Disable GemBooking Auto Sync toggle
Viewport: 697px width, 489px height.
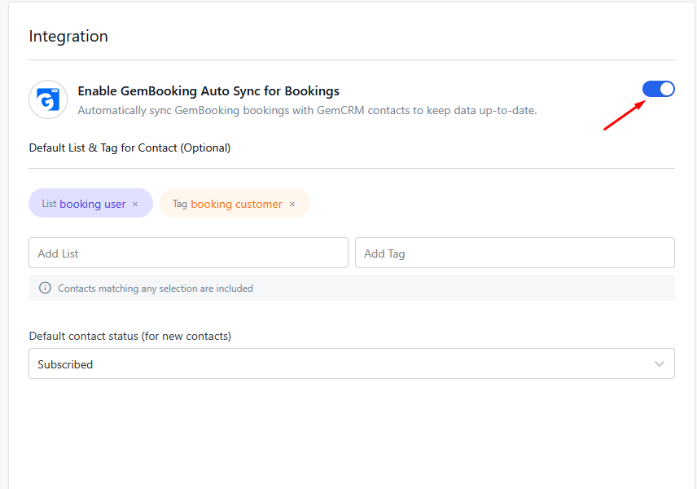click(x=659, y=89)
